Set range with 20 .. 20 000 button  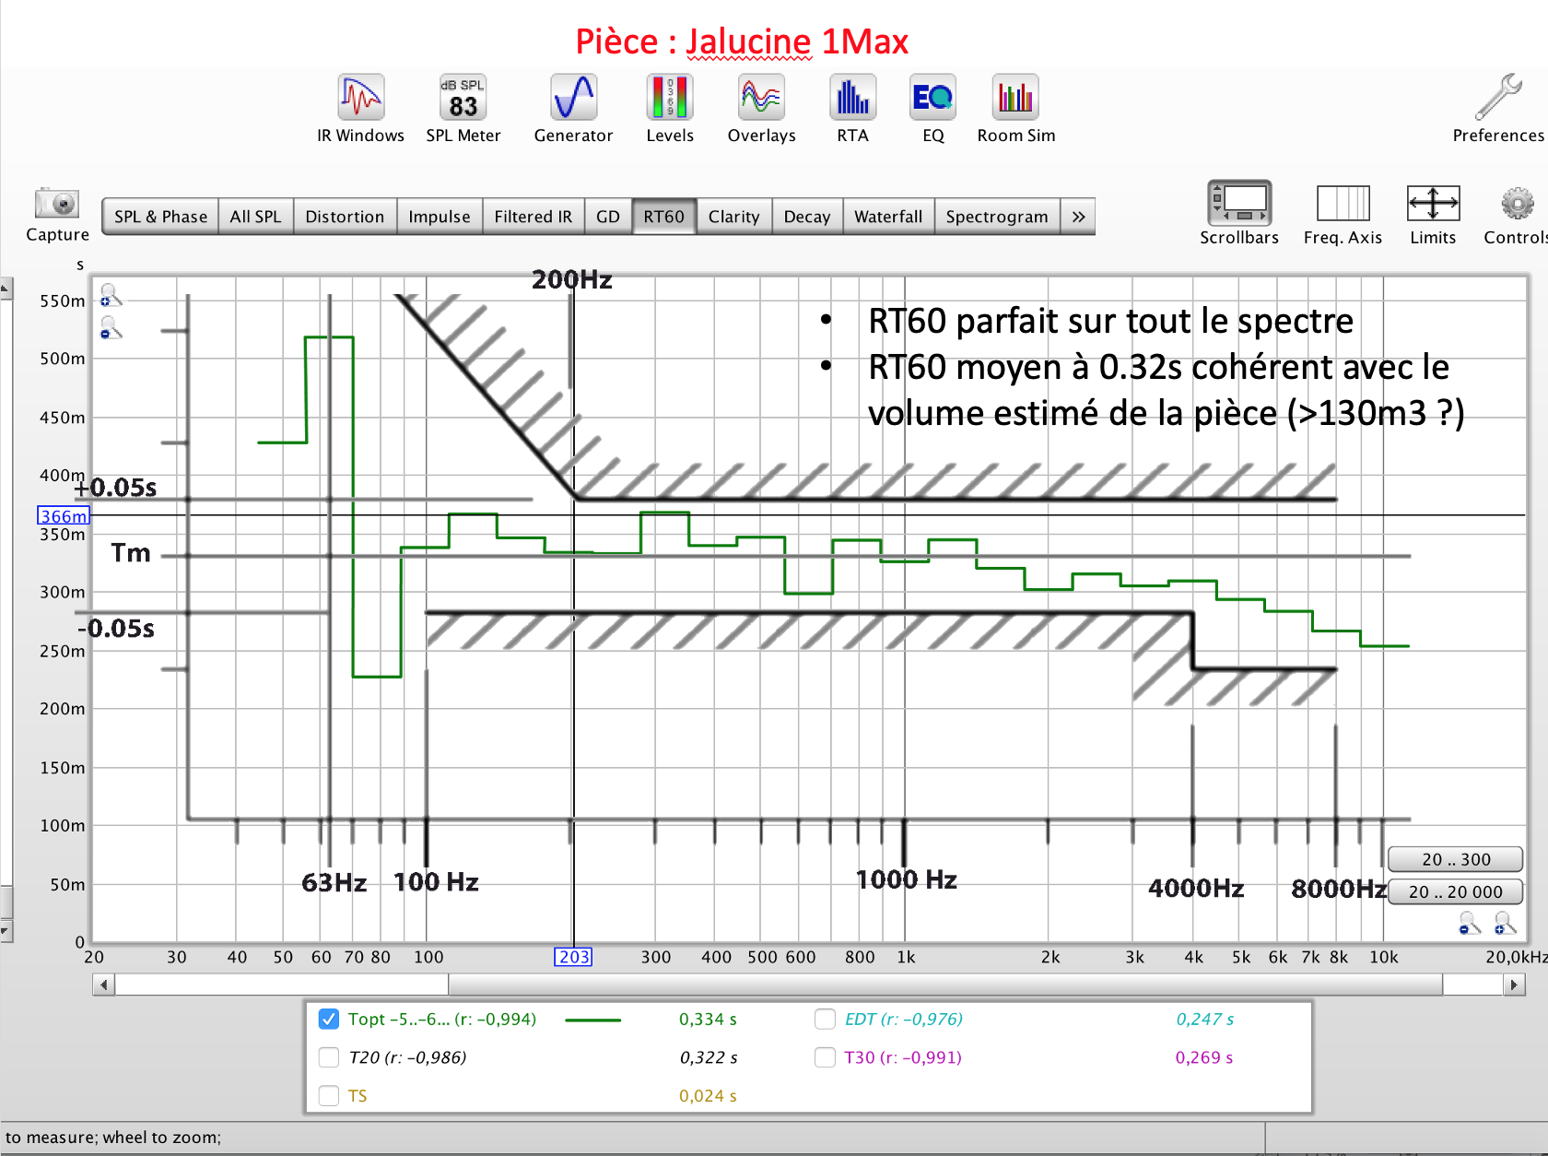click(x=1456, y=891)
